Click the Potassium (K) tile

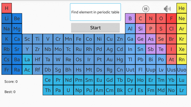click(7, 39)
